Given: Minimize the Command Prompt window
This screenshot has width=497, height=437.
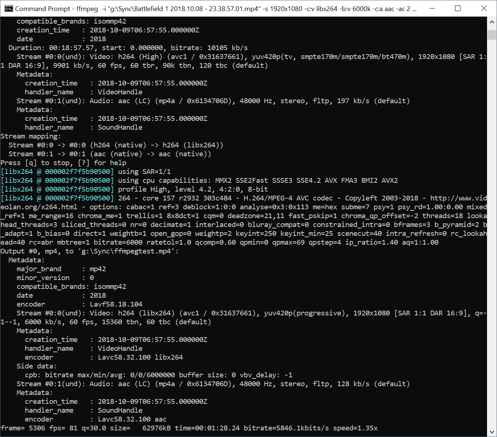Looking at the screenshot, I should click(x=432, y=8).
